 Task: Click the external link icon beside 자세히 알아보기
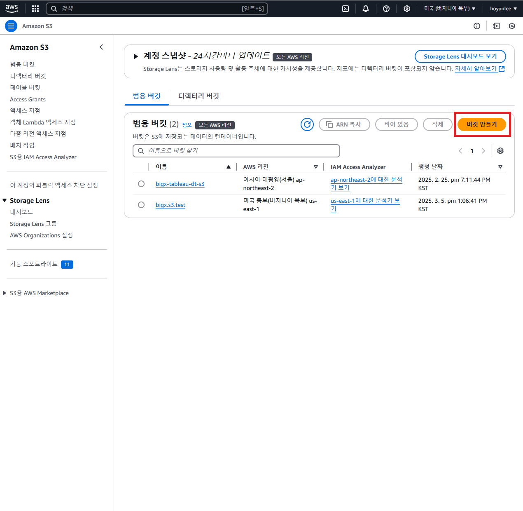502,69
